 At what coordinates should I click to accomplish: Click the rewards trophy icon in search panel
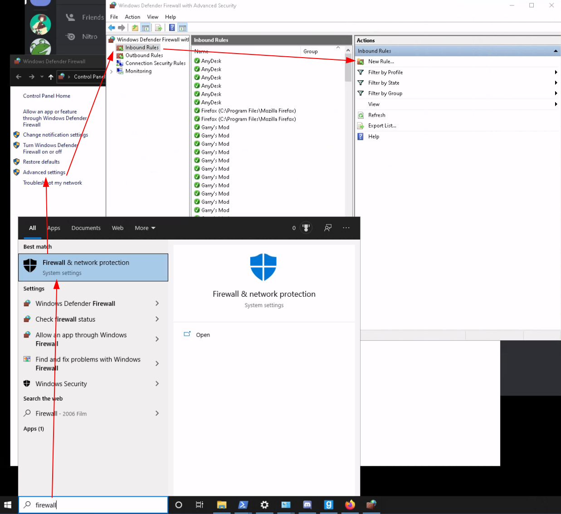[x=306, y=228]
